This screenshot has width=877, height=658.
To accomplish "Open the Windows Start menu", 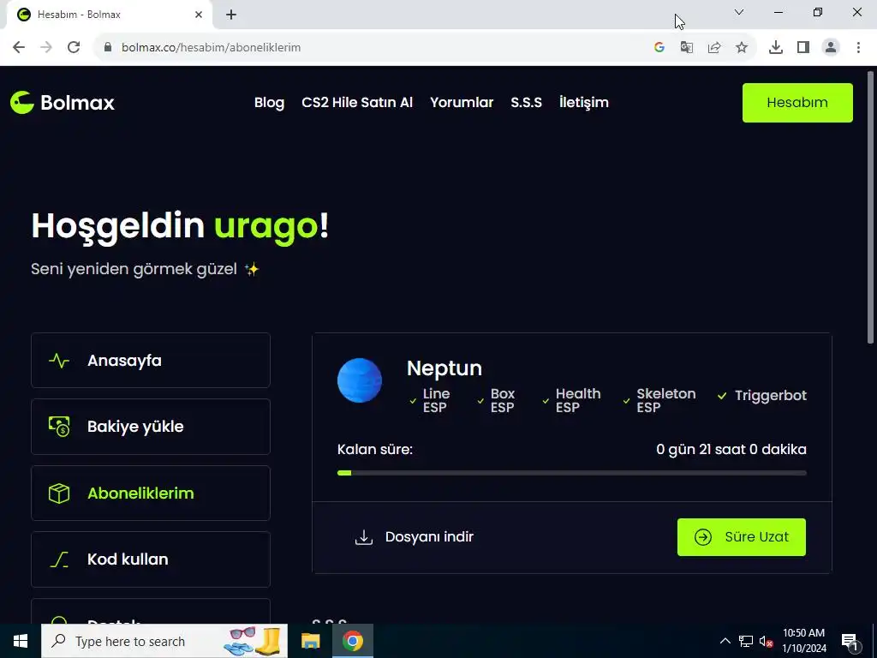I will click(21, 641).
